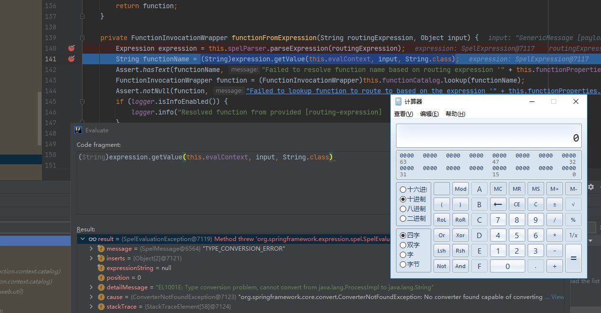Click the field icon beside 'stackTrace'
This screenshot has height=313, width=601.
(x=101, y=307)
